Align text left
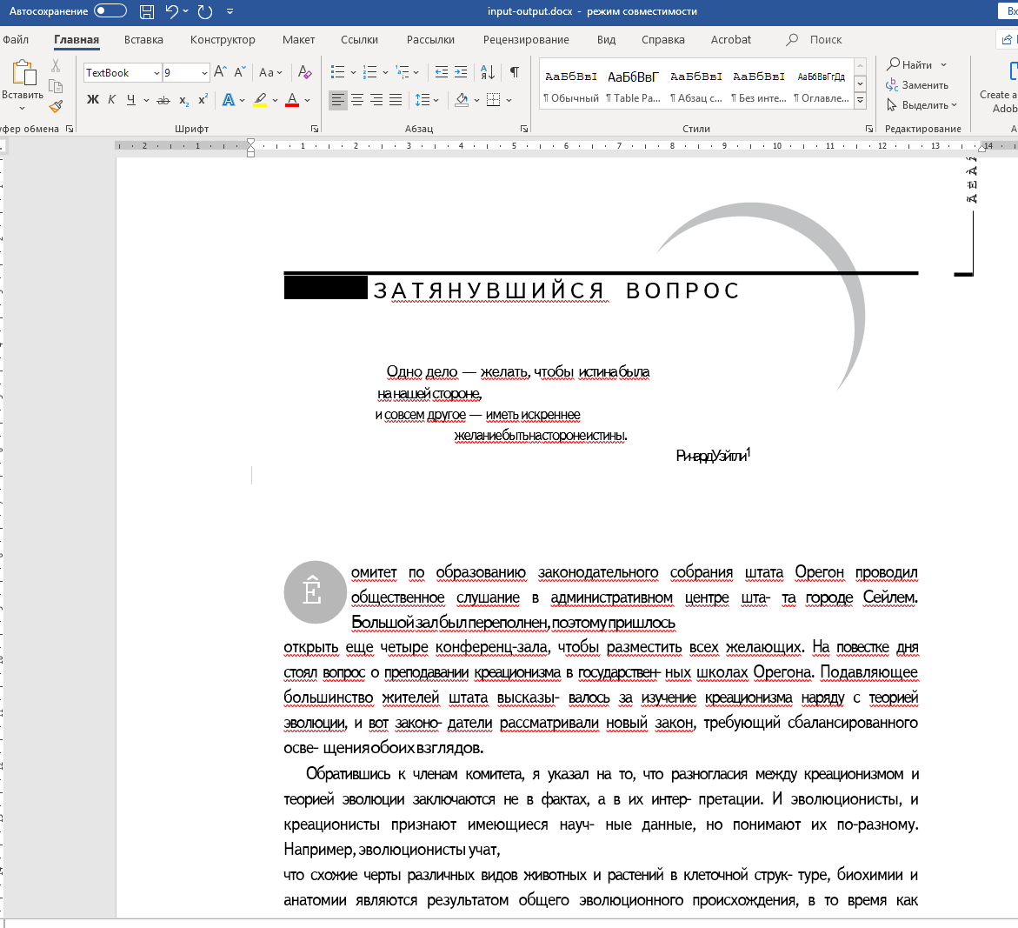Screen dimensions: 1018x928 (337, 100)
